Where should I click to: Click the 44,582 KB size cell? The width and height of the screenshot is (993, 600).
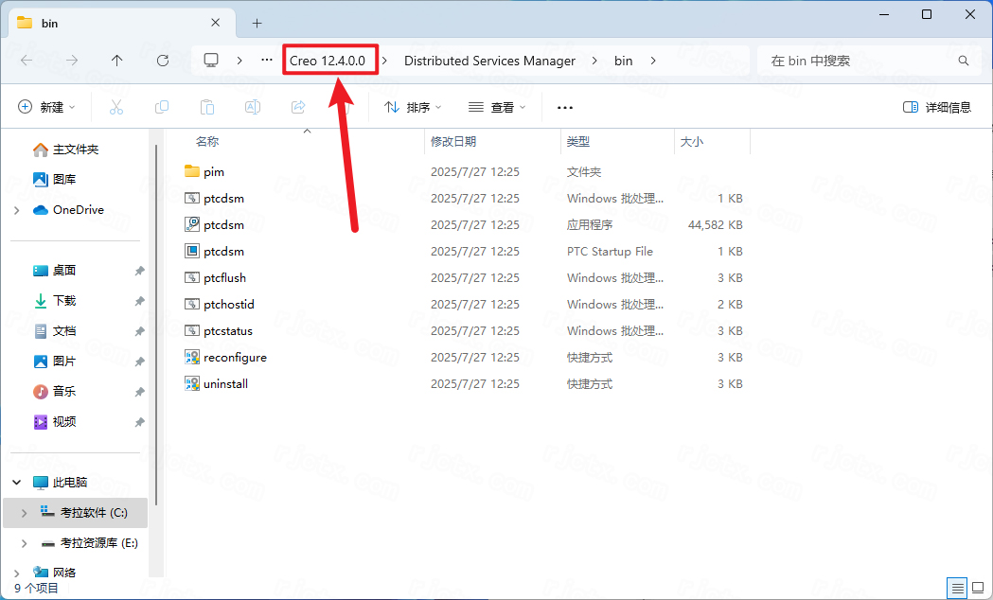[x=715, y=224]
